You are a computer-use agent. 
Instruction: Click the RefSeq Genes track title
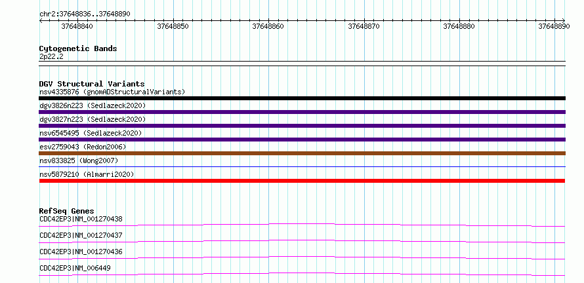click(66, 211)
